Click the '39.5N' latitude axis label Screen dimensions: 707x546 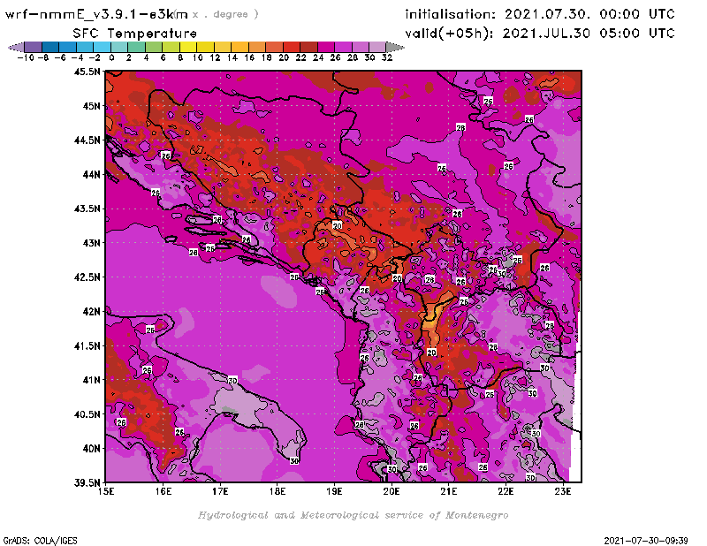point(87,483)
